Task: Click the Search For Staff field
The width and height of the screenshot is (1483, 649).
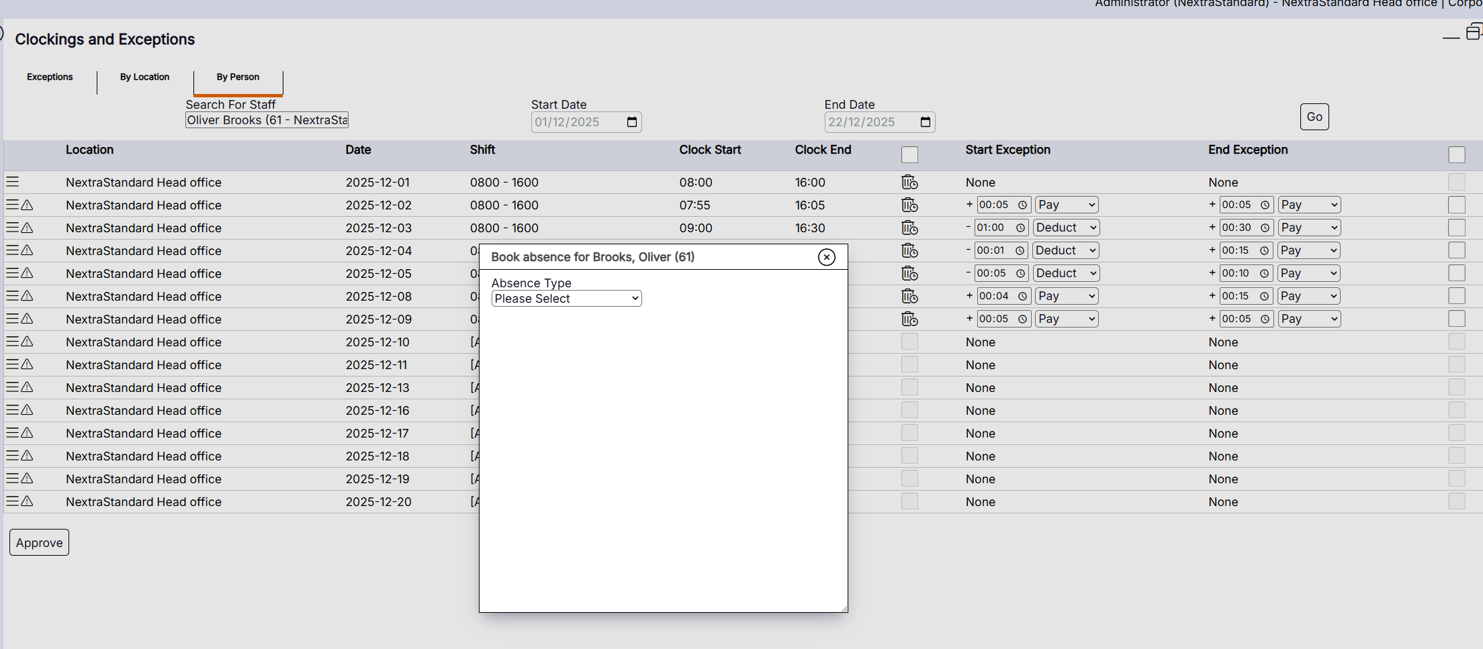Action: (x=267, y=120)
